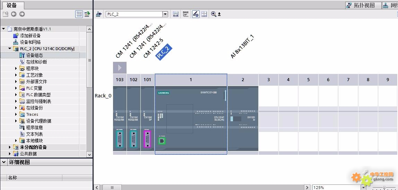The height and width of the screenshot is (190, 398).
Task: Select slot 103 header
Action: pos(120,80)
